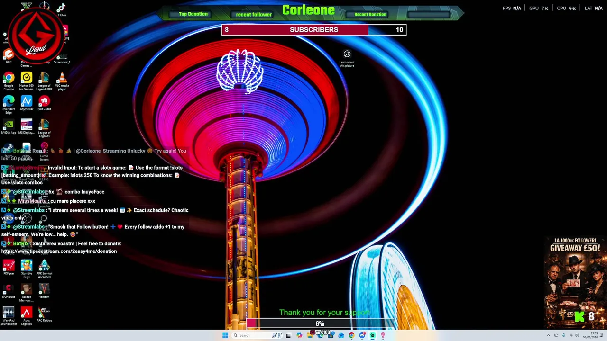Click the recent follower overlay label

[254, 14]
